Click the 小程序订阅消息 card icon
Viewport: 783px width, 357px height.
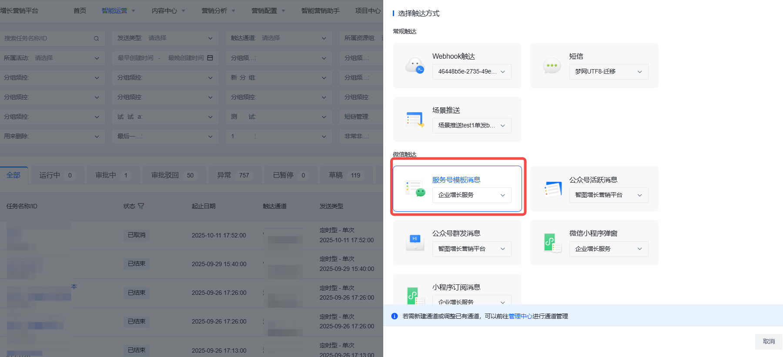click(x=415, y=296)
